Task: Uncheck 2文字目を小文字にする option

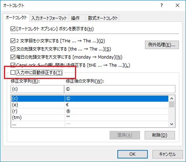Action: 13,41
